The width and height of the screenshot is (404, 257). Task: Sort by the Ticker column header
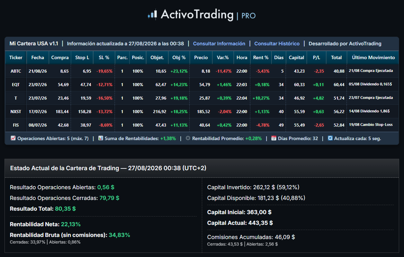click(16, 57)
